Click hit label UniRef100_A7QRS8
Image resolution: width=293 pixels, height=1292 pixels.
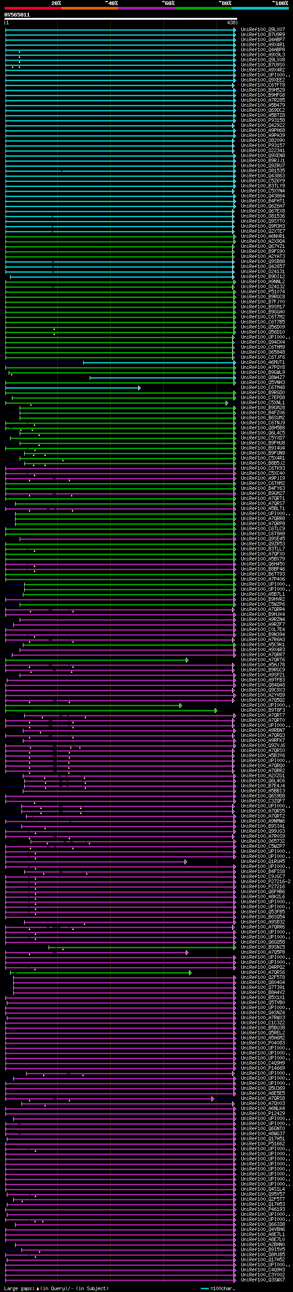pyautogui.click(x=262, y=1099)
